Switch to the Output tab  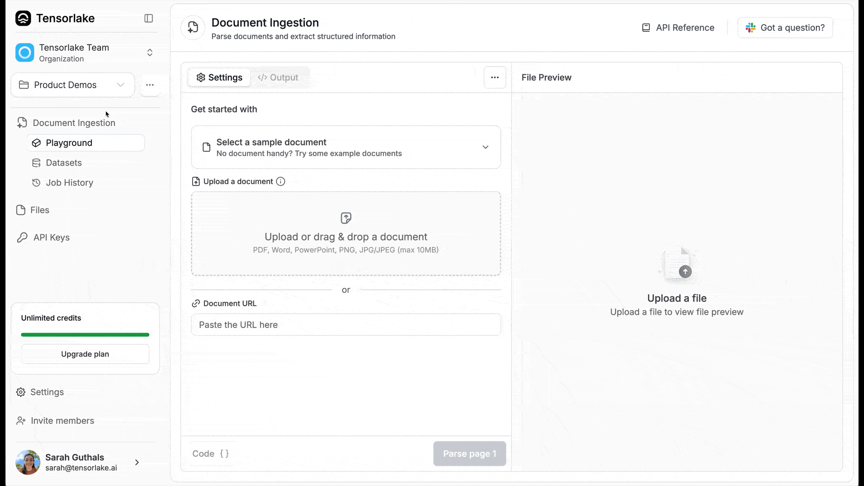pos(278,77)
